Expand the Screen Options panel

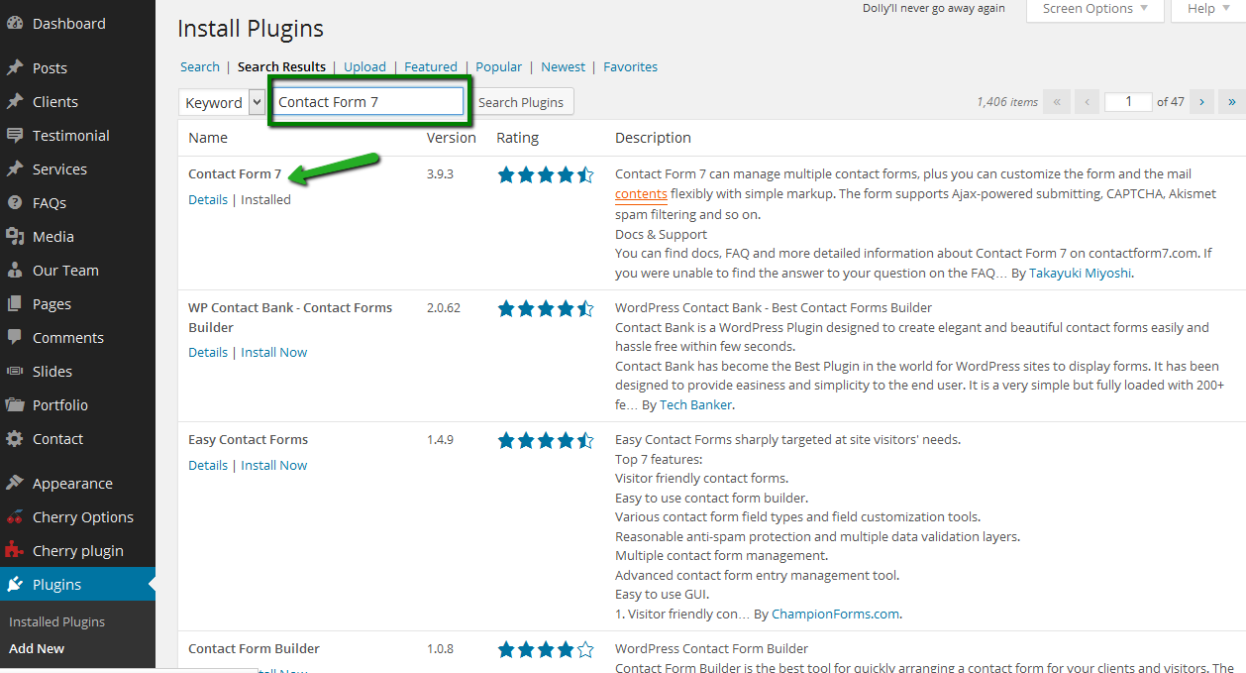point(1094,9)
